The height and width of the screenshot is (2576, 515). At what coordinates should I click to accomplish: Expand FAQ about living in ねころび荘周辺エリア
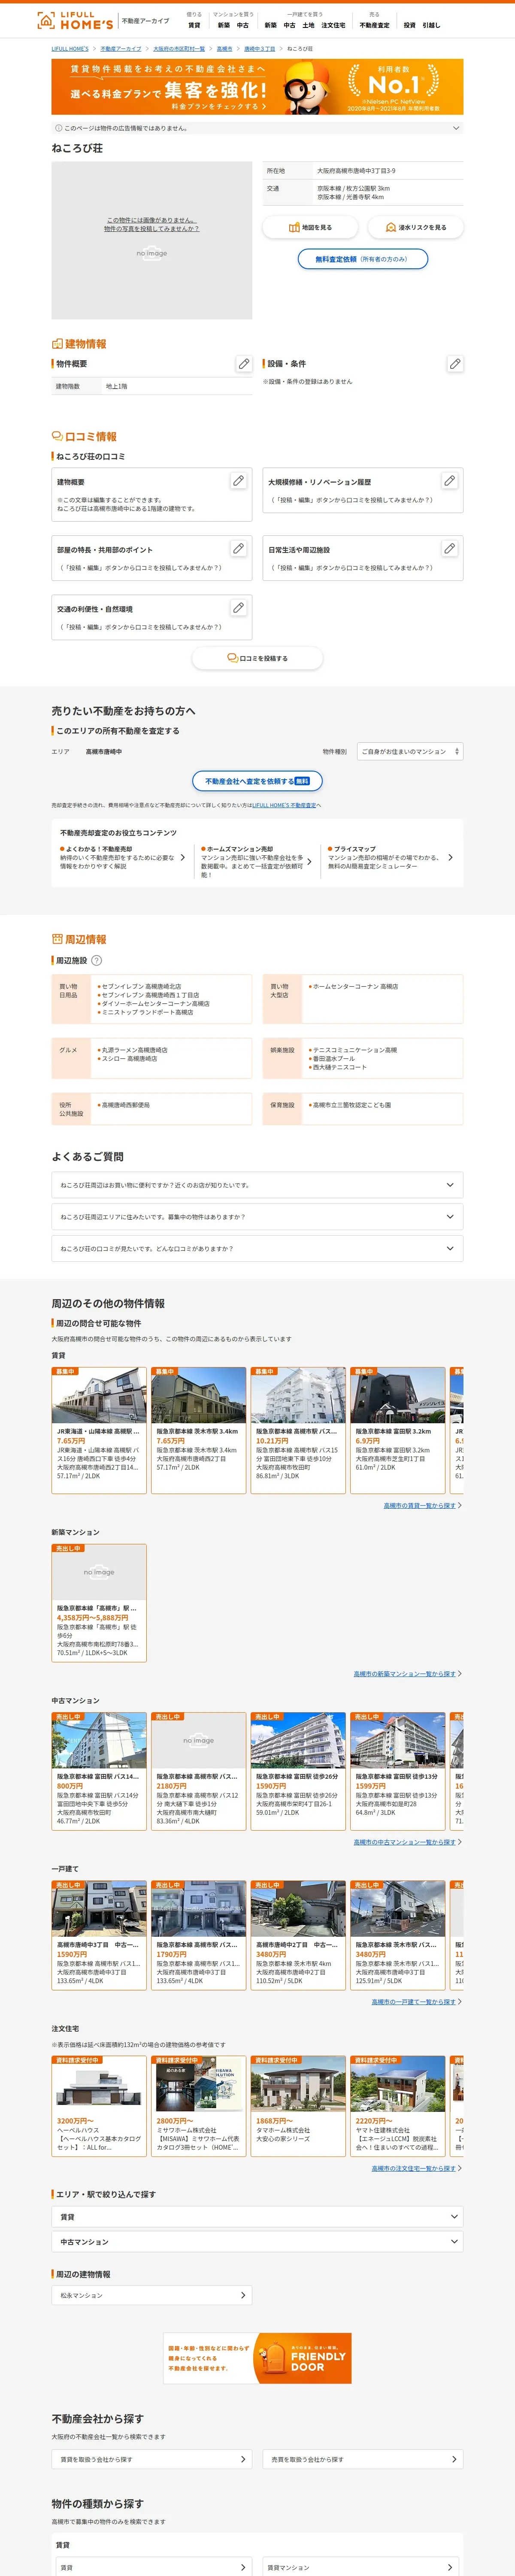pos(257,1217)
